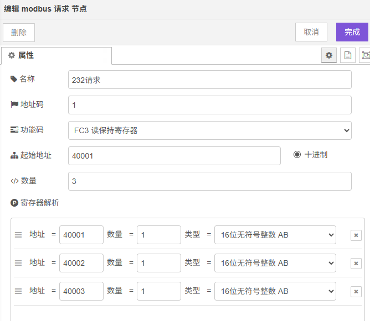Grab the drag handle of 40001 row
Image resolution: width=370 pixels, height=321 pixels.
coord(18,235)
